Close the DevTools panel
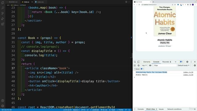The width and height of the screenshot is (197, 111). pyautogui.click(x=195, y=62)
